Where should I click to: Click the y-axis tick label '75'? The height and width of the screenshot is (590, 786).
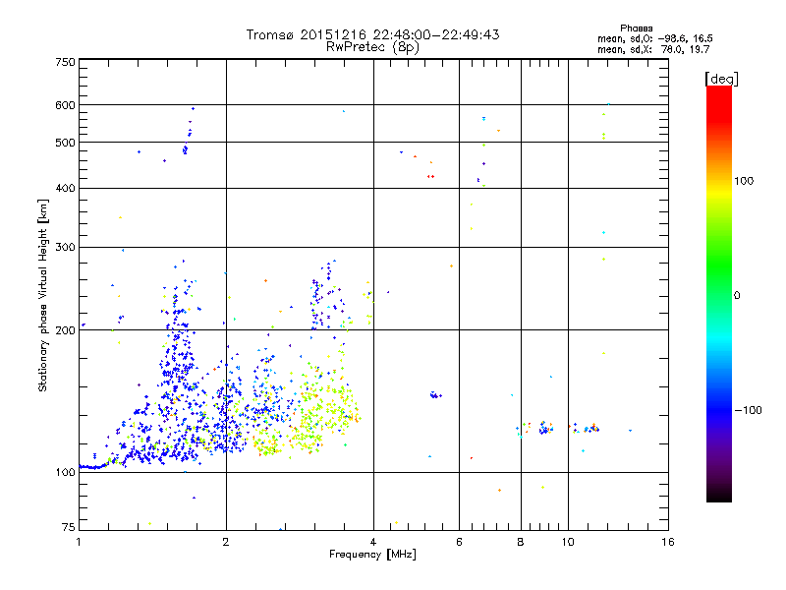click(69, 527)
